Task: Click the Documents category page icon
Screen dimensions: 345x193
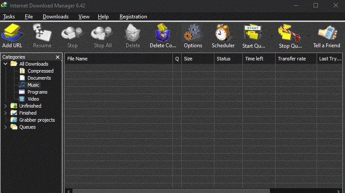Action: click(x=22, y=78)
